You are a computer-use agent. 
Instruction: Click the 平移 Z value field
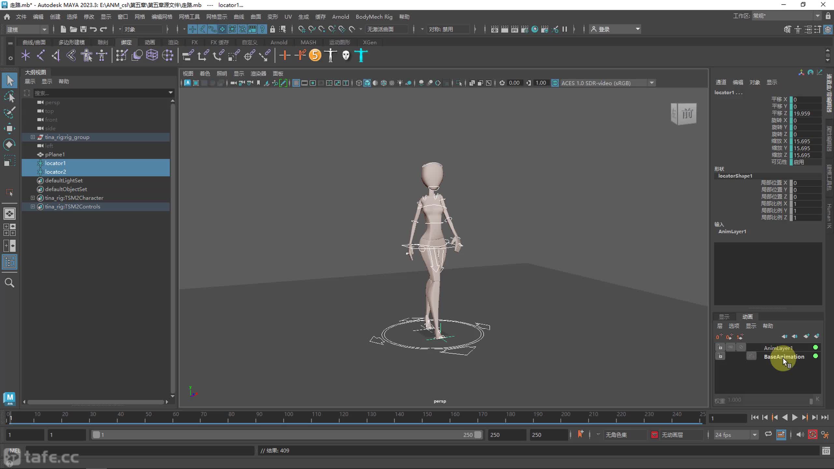coord(807,113)
